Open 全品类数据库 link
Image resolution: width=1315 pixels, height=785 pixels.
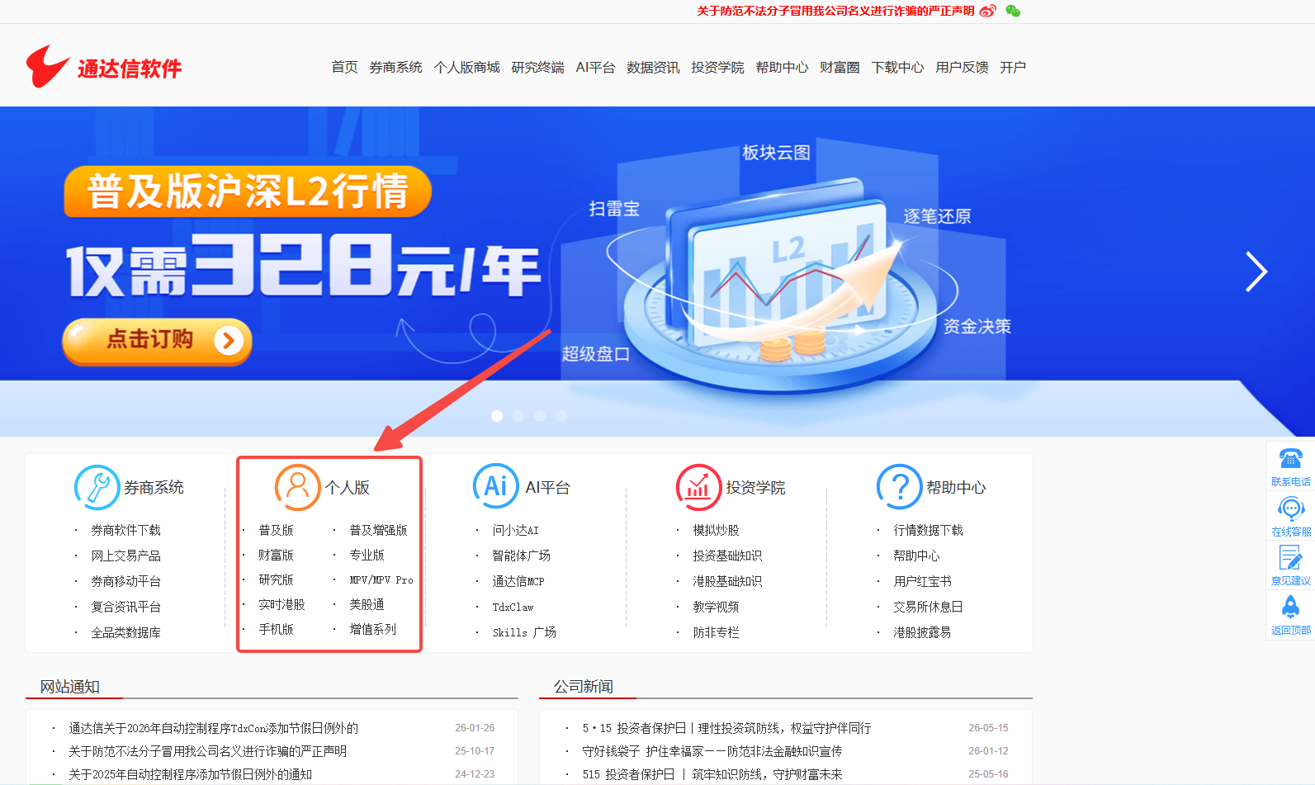tap(125, 632)
